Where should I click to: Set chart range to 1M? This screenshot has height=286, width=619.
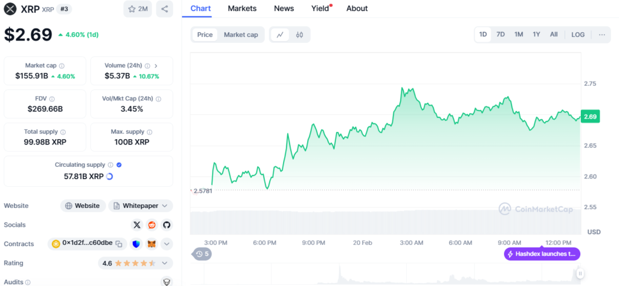pyautogui.click(x=519, y=34)
